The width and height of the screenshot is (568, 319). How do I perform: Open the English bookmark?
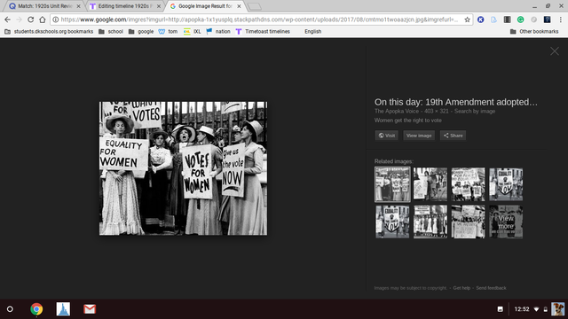coord(313,32)
